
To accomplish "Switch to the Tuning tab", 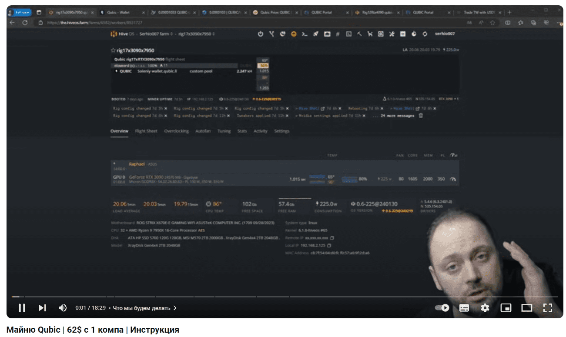I will pyautogui.click(x=224, y=131).
